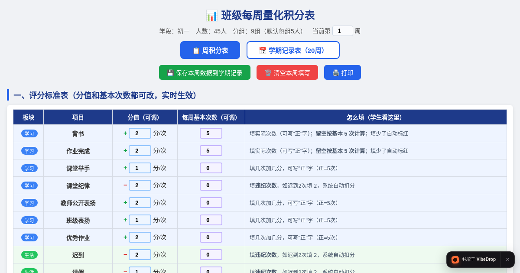Click the 课堂纪律 item name

(78, 186)
